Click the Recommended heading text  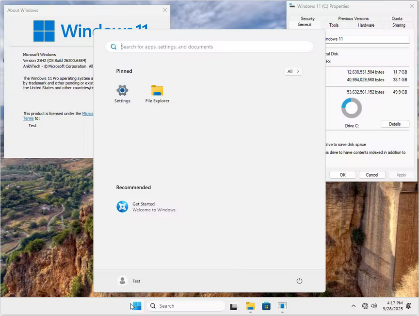(133, 187)
